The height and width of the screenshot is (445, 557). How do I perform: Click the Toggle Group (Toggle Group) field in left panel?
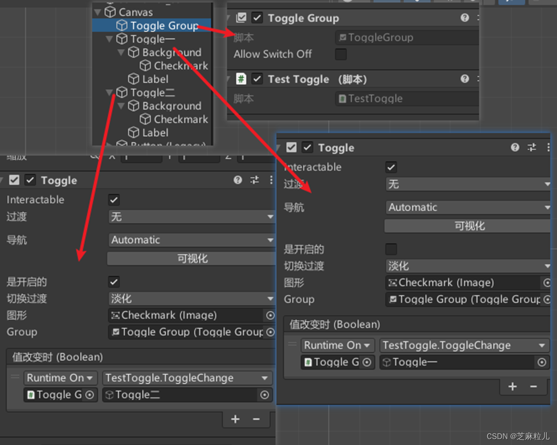192,332
